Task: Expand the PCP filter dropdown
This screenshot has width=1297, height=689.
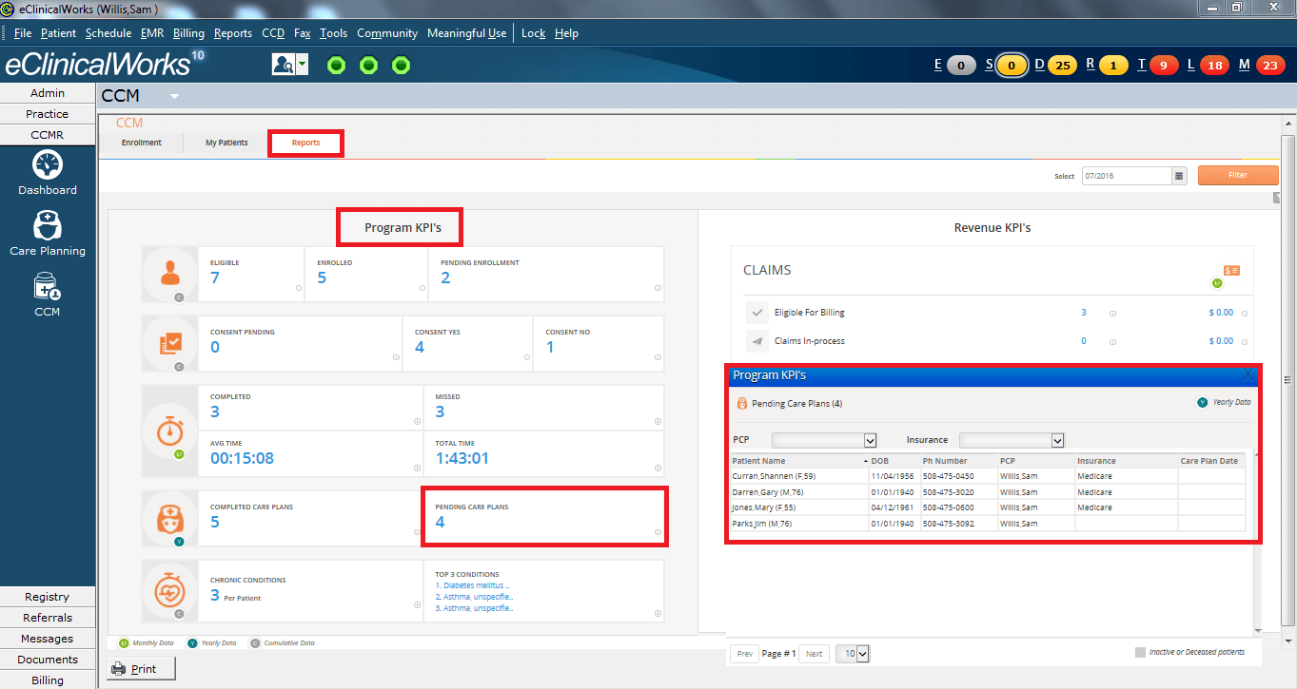Action: (870, 440)
